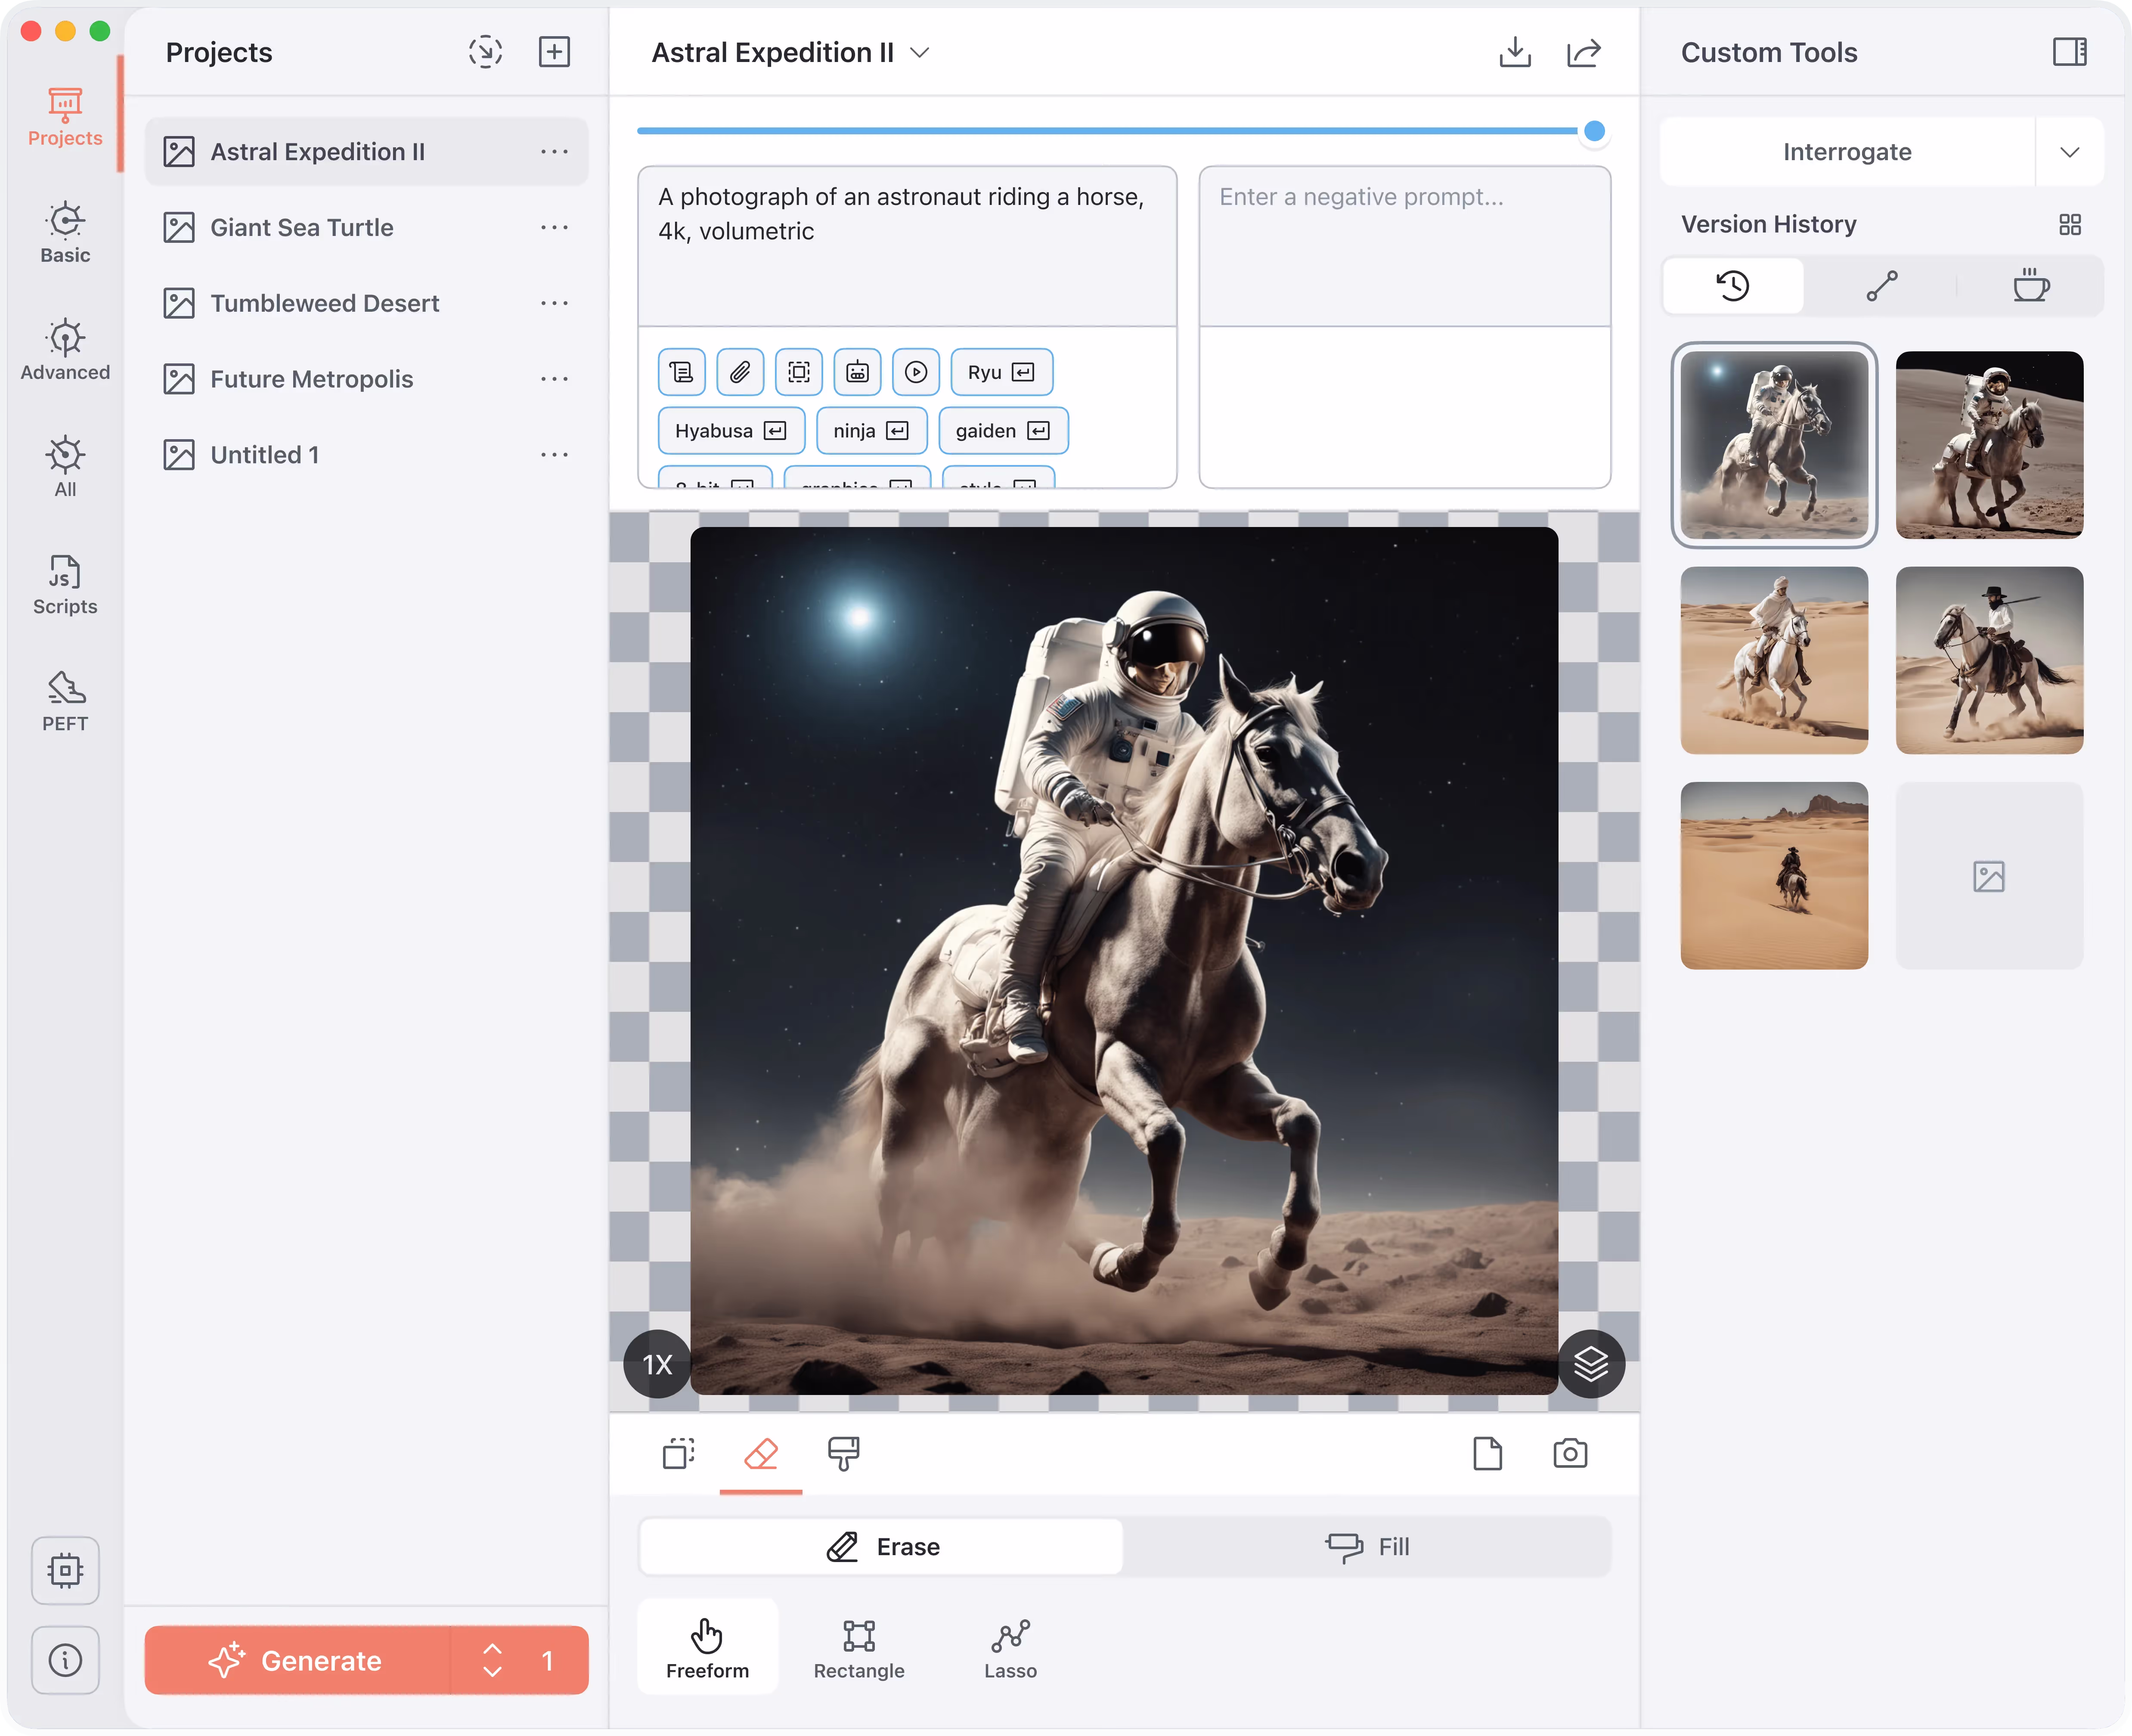
Task: Select the paint roller tool icon
Action: [843, 1454]
